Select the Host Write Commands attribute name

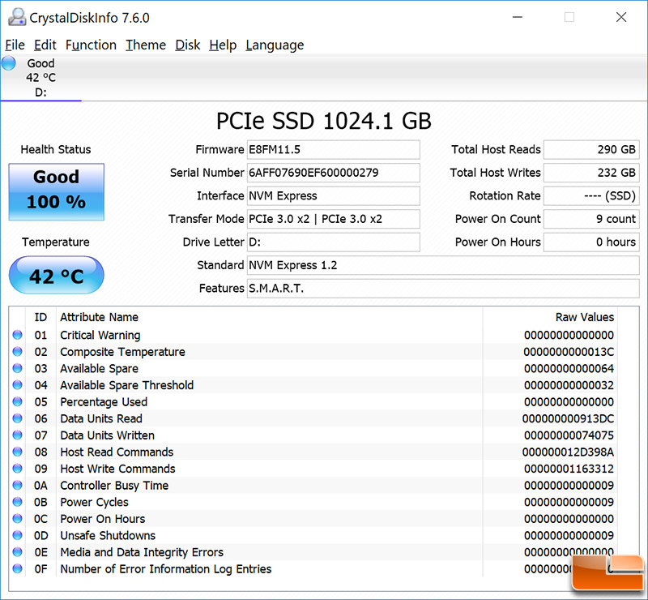pos(117,469)
